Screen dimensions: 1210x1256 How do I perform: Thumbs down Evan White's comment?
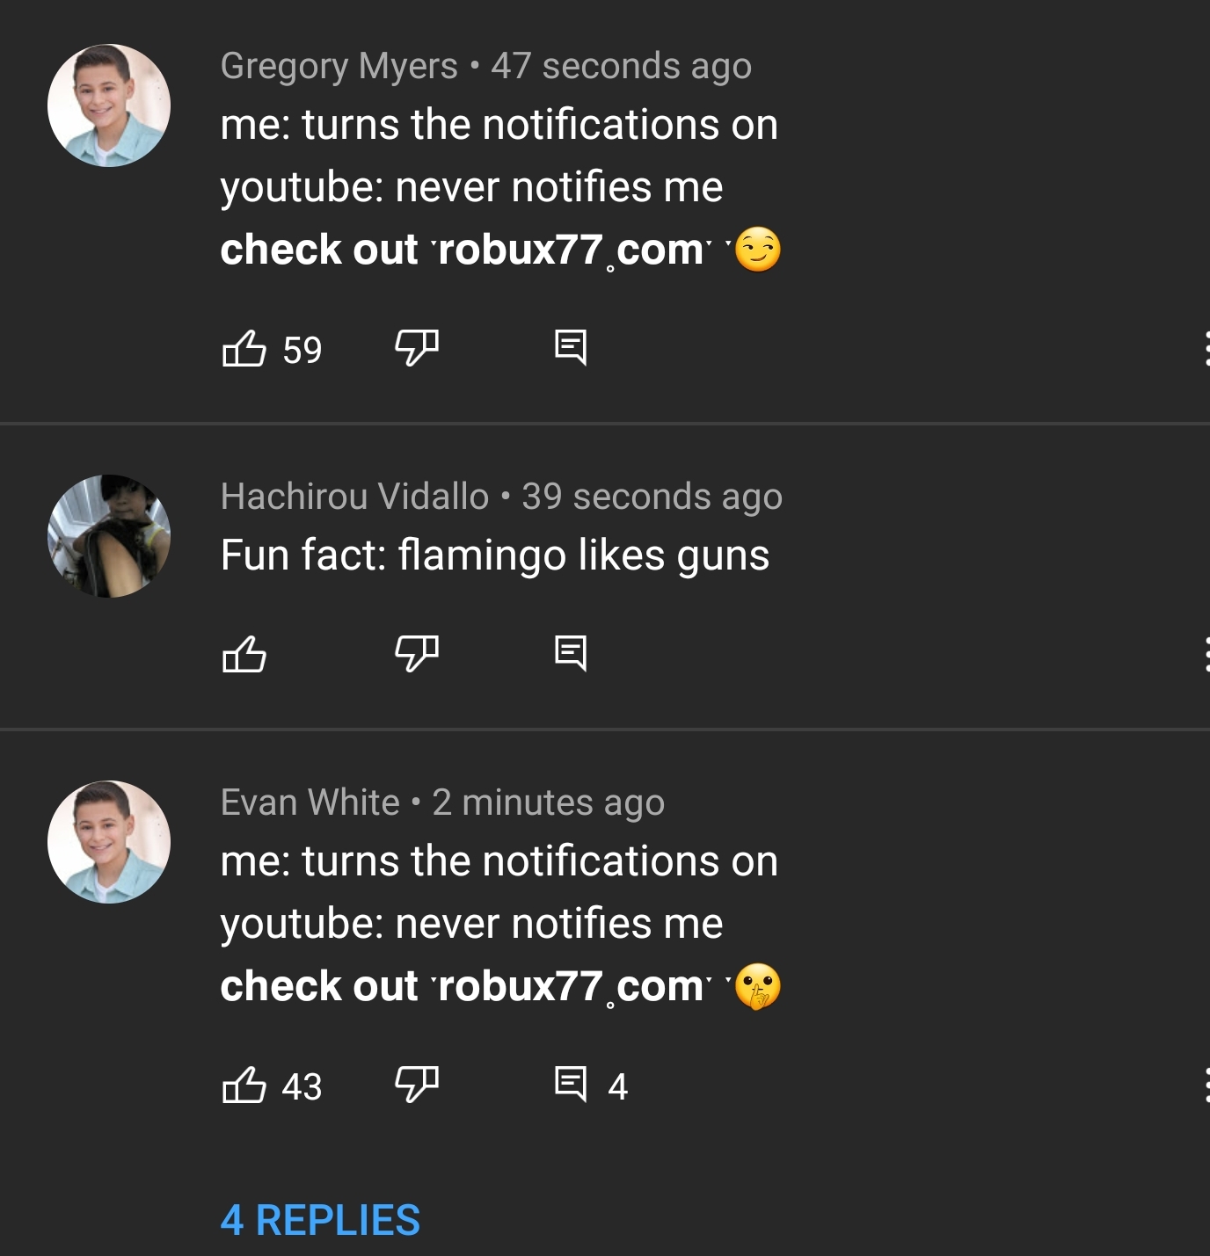pyautogui.click(x=416, y=1085)
